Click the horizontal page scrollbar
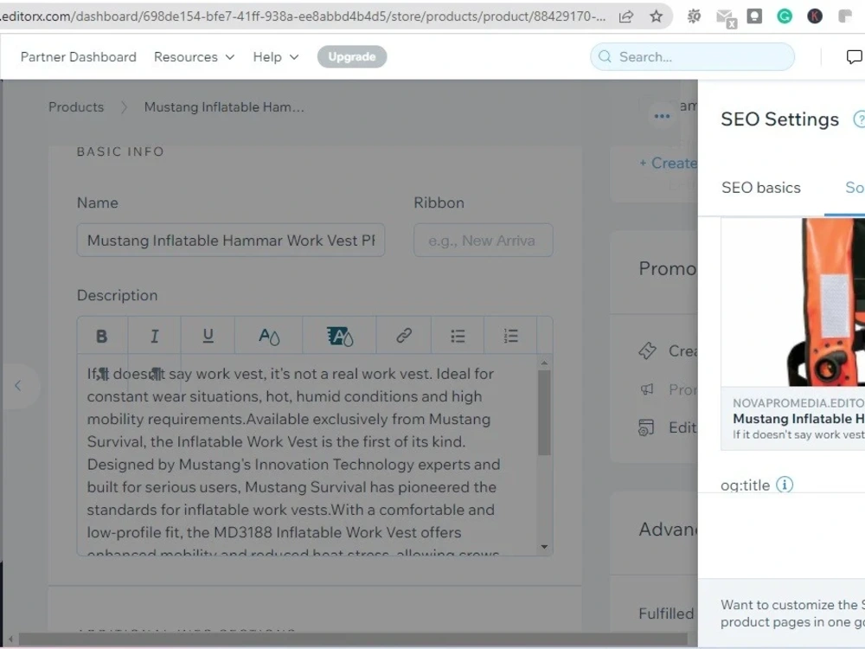Viewport: 865px width, 649px height. tap(353, 639)
